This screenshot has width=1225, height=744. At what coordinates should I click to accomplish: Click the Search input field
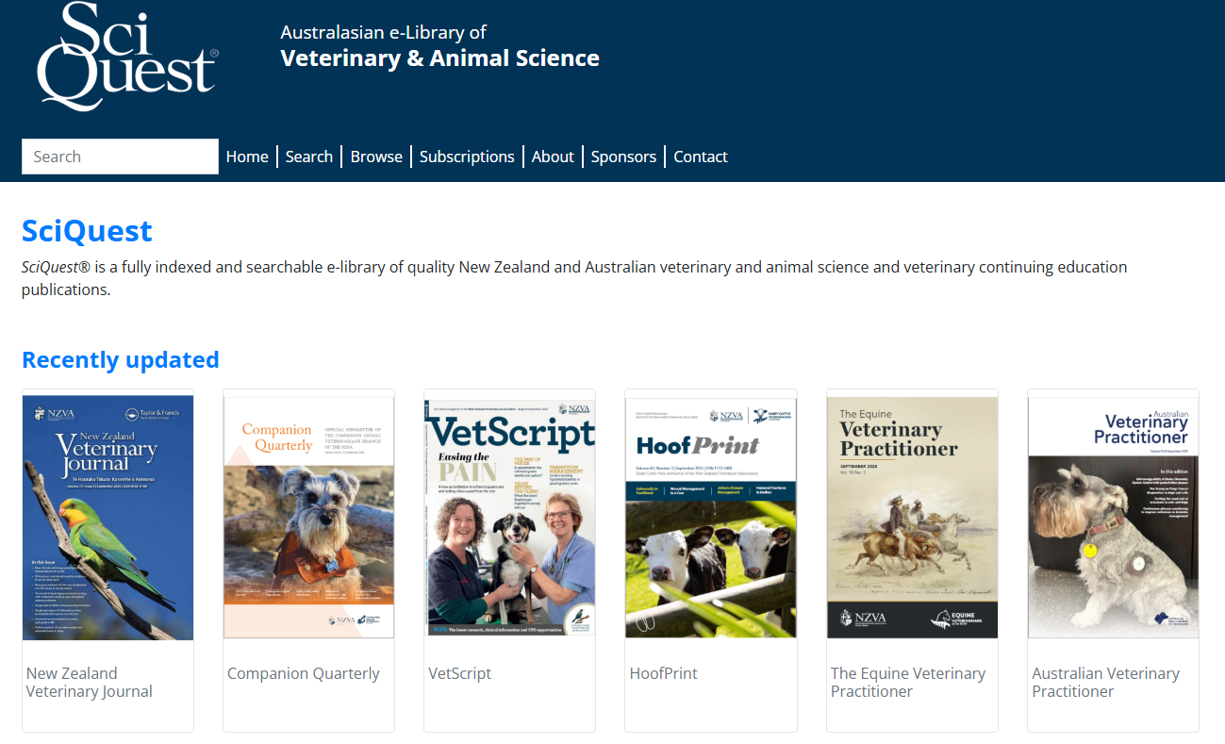(x=120, y=157)
